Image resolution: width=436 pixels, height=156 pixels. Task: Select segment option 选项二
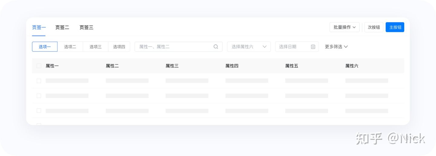(x=70, y=47)
